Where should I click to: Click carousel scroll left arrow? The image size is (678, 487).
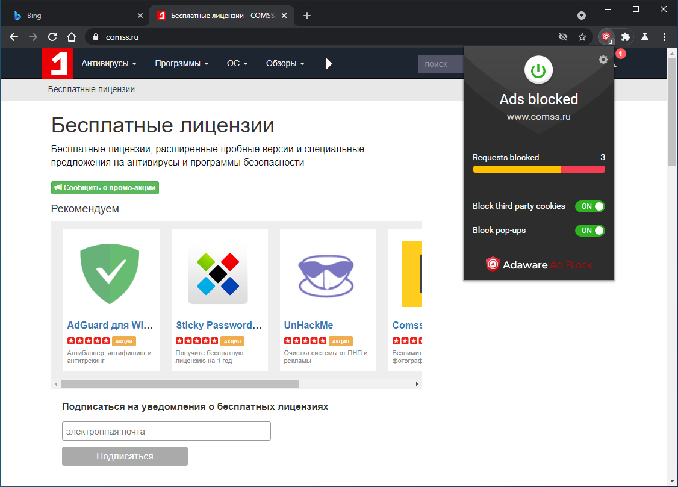(x=56, y=384)
